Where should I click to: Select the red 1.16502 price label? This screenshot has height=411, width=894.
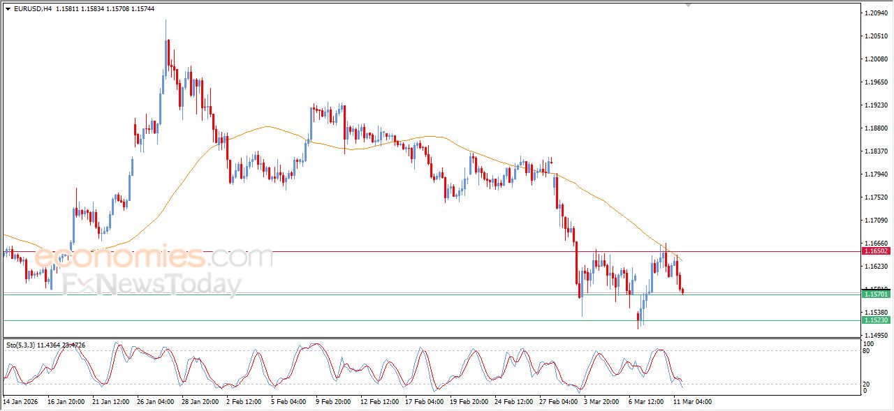[876, 251]
